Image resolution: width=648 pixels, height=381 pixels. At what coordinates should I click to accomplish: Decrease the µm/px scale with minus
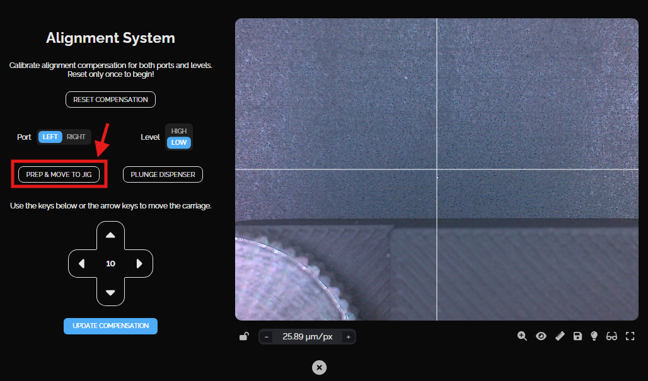point(267,337)
